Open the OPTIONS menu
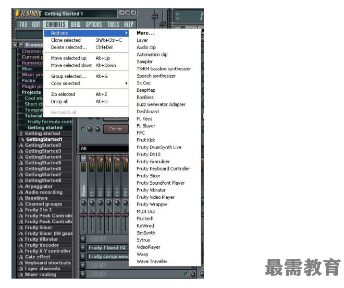 click(94, 25)
